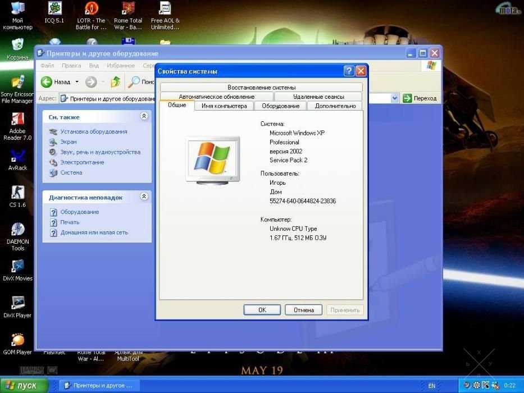
Task: Close the Свойства системы dialog
Action: tap(361, 71)
